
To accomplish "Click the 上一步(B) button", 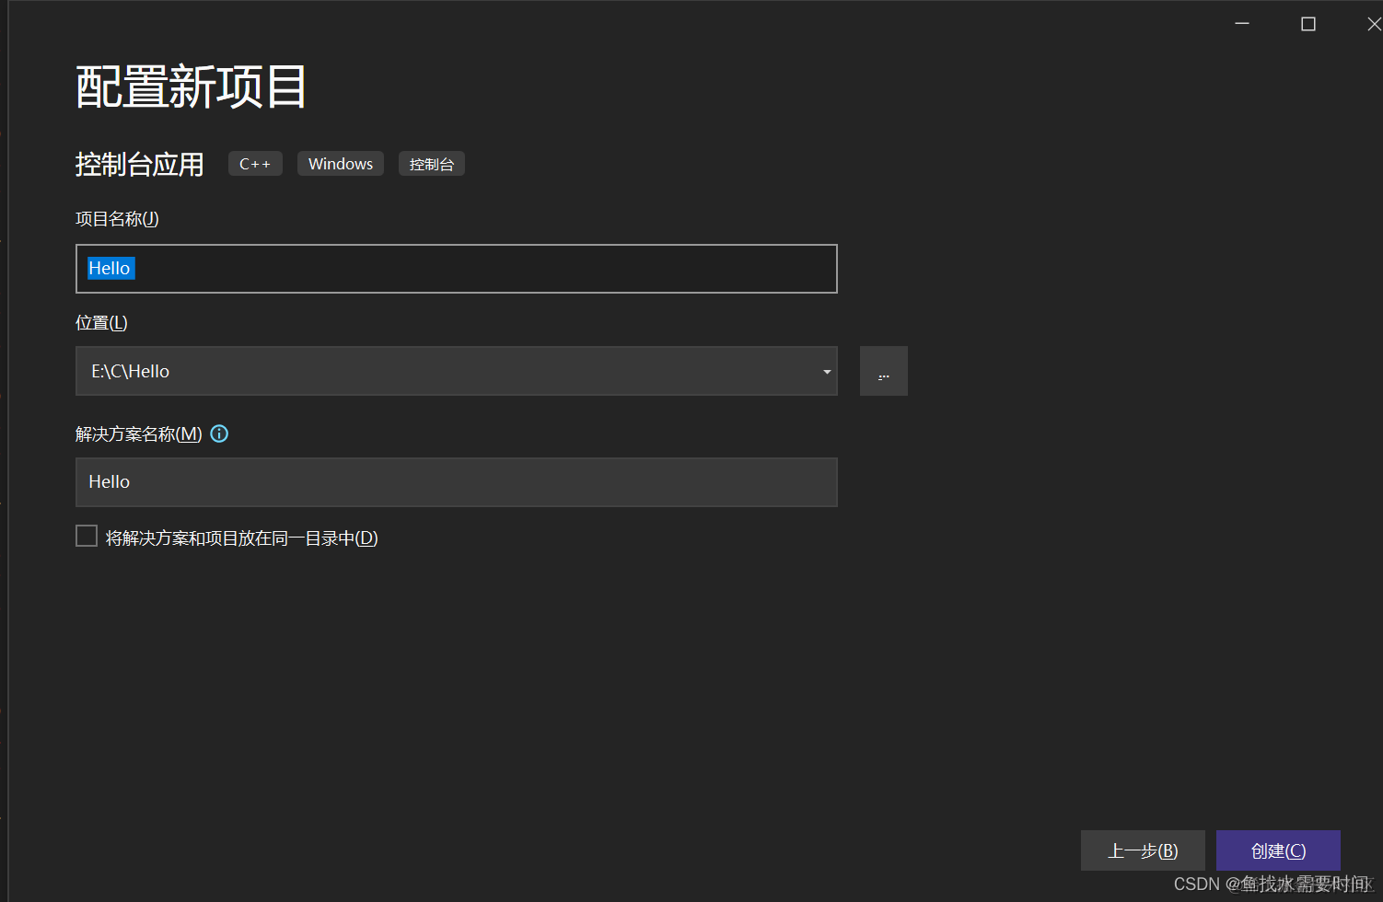I will (x=1143, y=850).
